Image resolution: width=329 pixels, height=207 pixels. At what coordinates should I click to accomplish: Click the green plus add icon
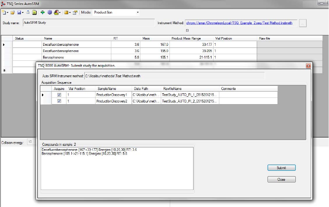pyautogui.click(x=43, y=12)
